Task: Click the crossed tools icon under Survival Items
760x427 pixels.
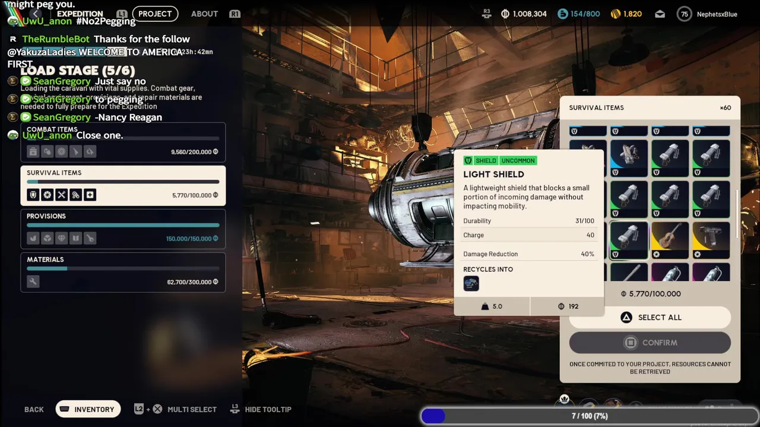Action: point(62,195)
